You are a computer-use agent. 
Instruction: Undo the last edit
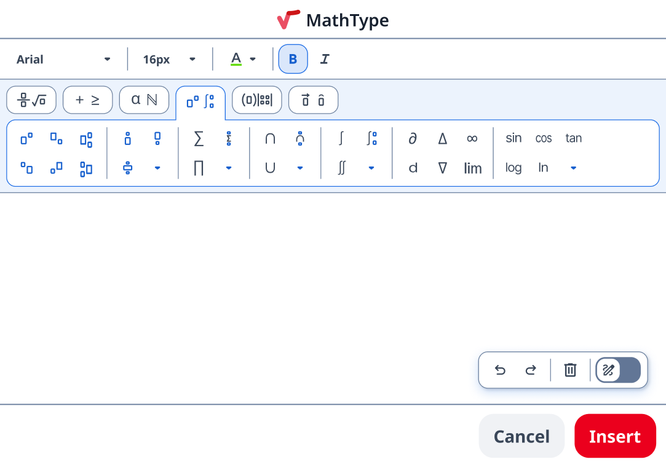coord(500,370)
